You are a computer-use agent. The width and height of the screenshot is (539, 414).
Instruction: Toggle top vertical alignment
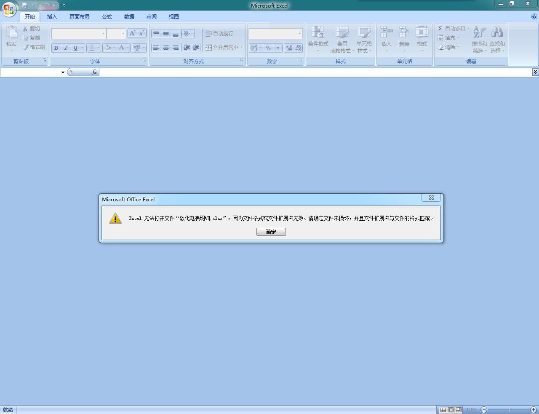pos(156,33)
